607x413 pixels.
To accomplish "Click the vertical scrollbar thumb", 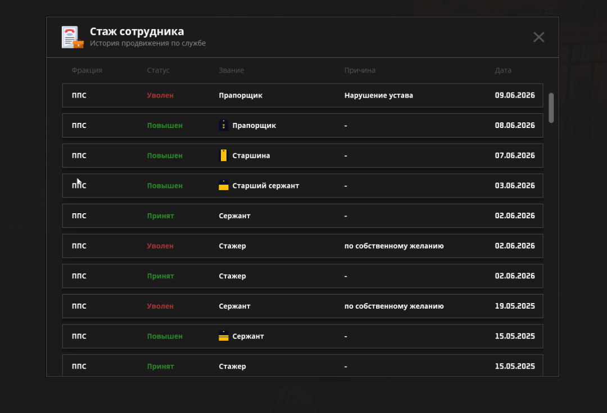I will click(x=551, y=108).
